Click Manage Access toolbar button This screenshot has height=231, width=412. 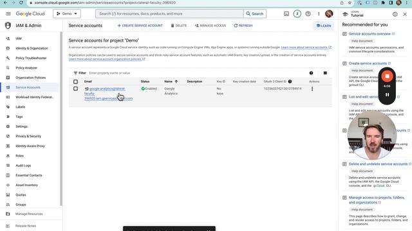[211, 26]
